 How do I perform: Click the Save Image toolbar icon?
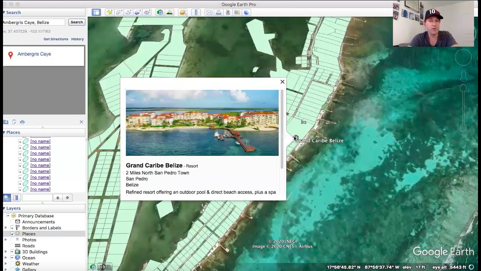click(x=228, y=12)
